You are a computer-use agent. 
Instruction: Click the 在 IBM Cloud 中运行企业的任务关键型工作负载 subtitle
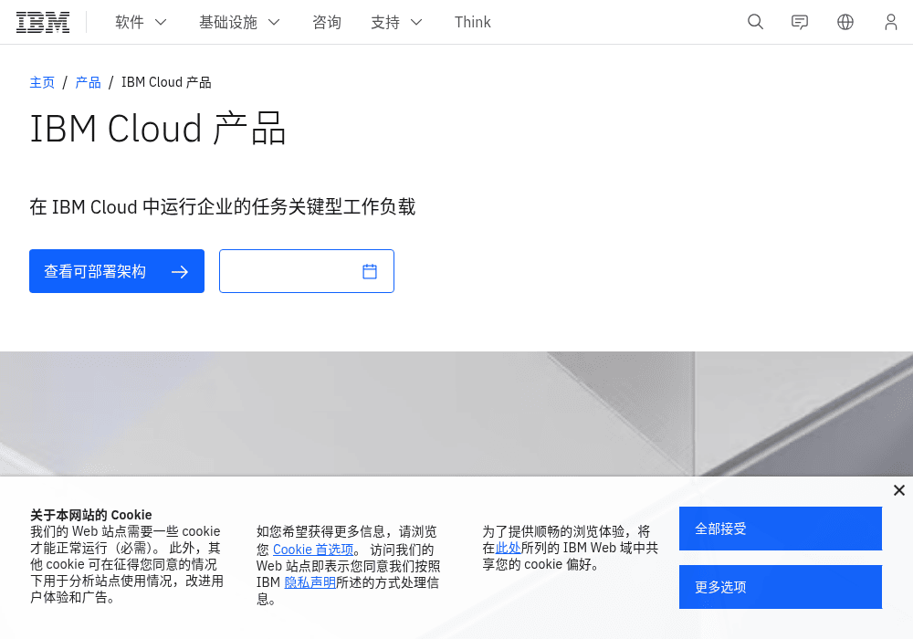pyautogui.click(x=223, y=206)
